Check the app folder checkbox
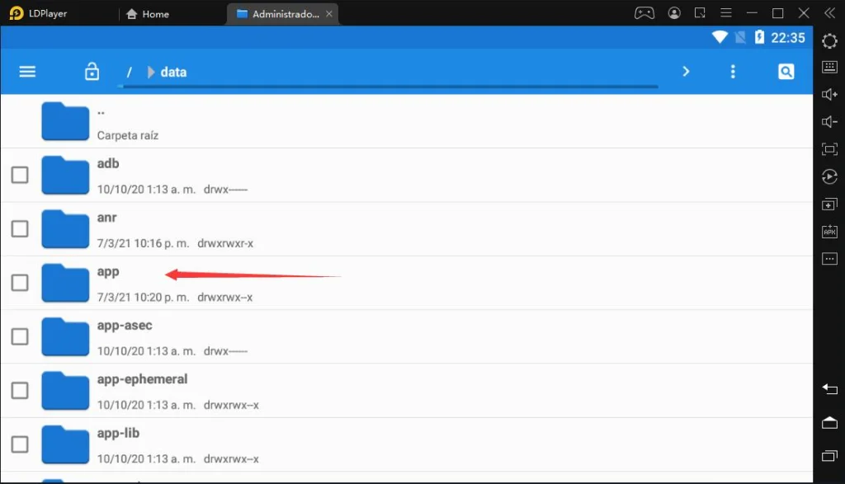Image resolution: width=845 pixels, height=484 pixels. coord(20,282)
